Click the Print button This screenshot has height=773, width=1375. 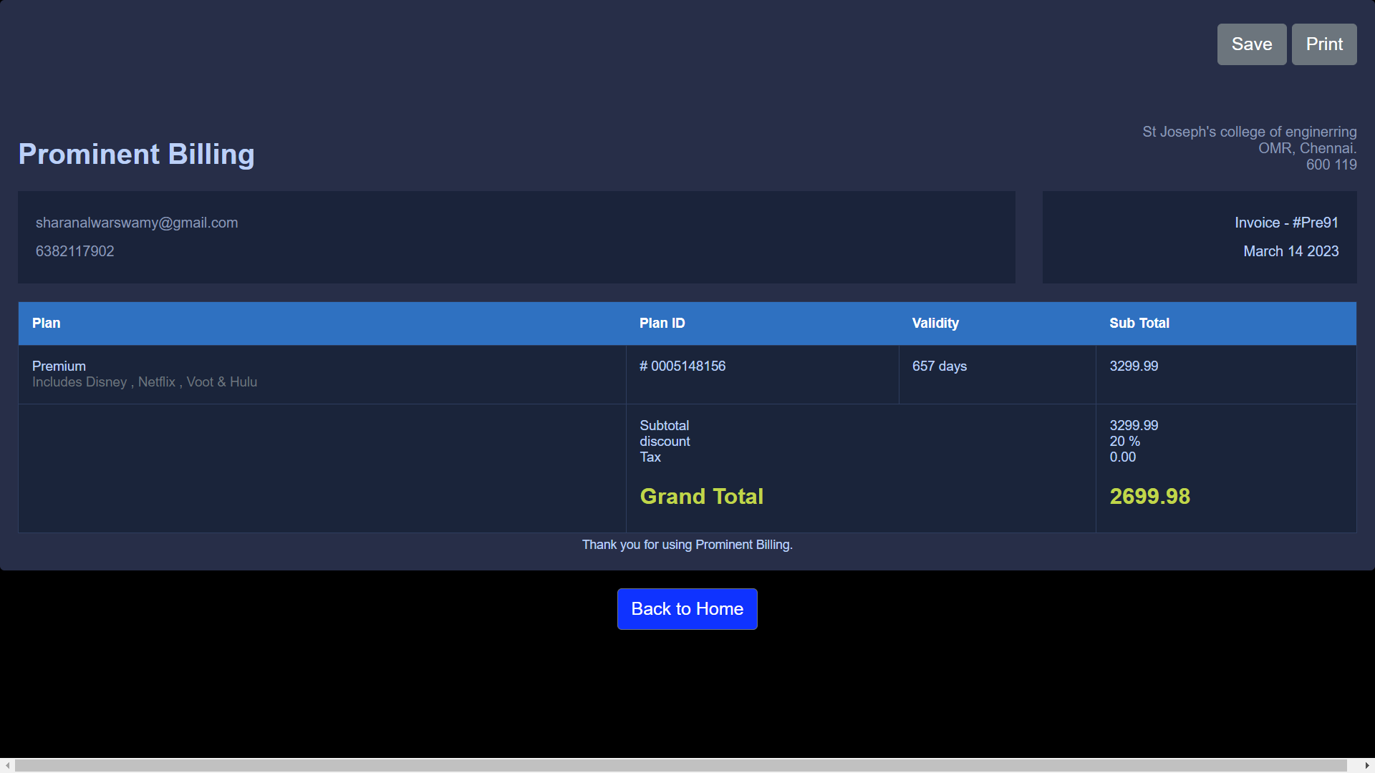click(x=1323, y=44)
